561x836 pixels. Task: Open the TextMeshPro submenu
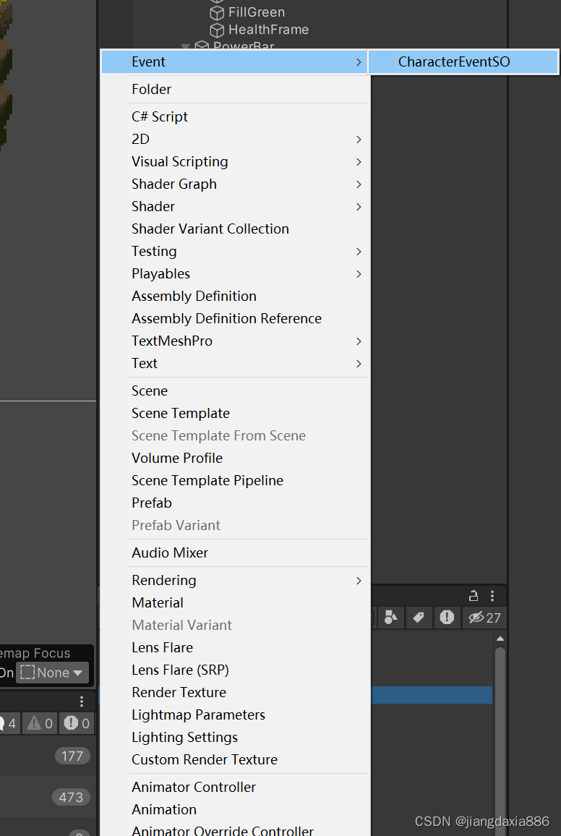point(235,341)
